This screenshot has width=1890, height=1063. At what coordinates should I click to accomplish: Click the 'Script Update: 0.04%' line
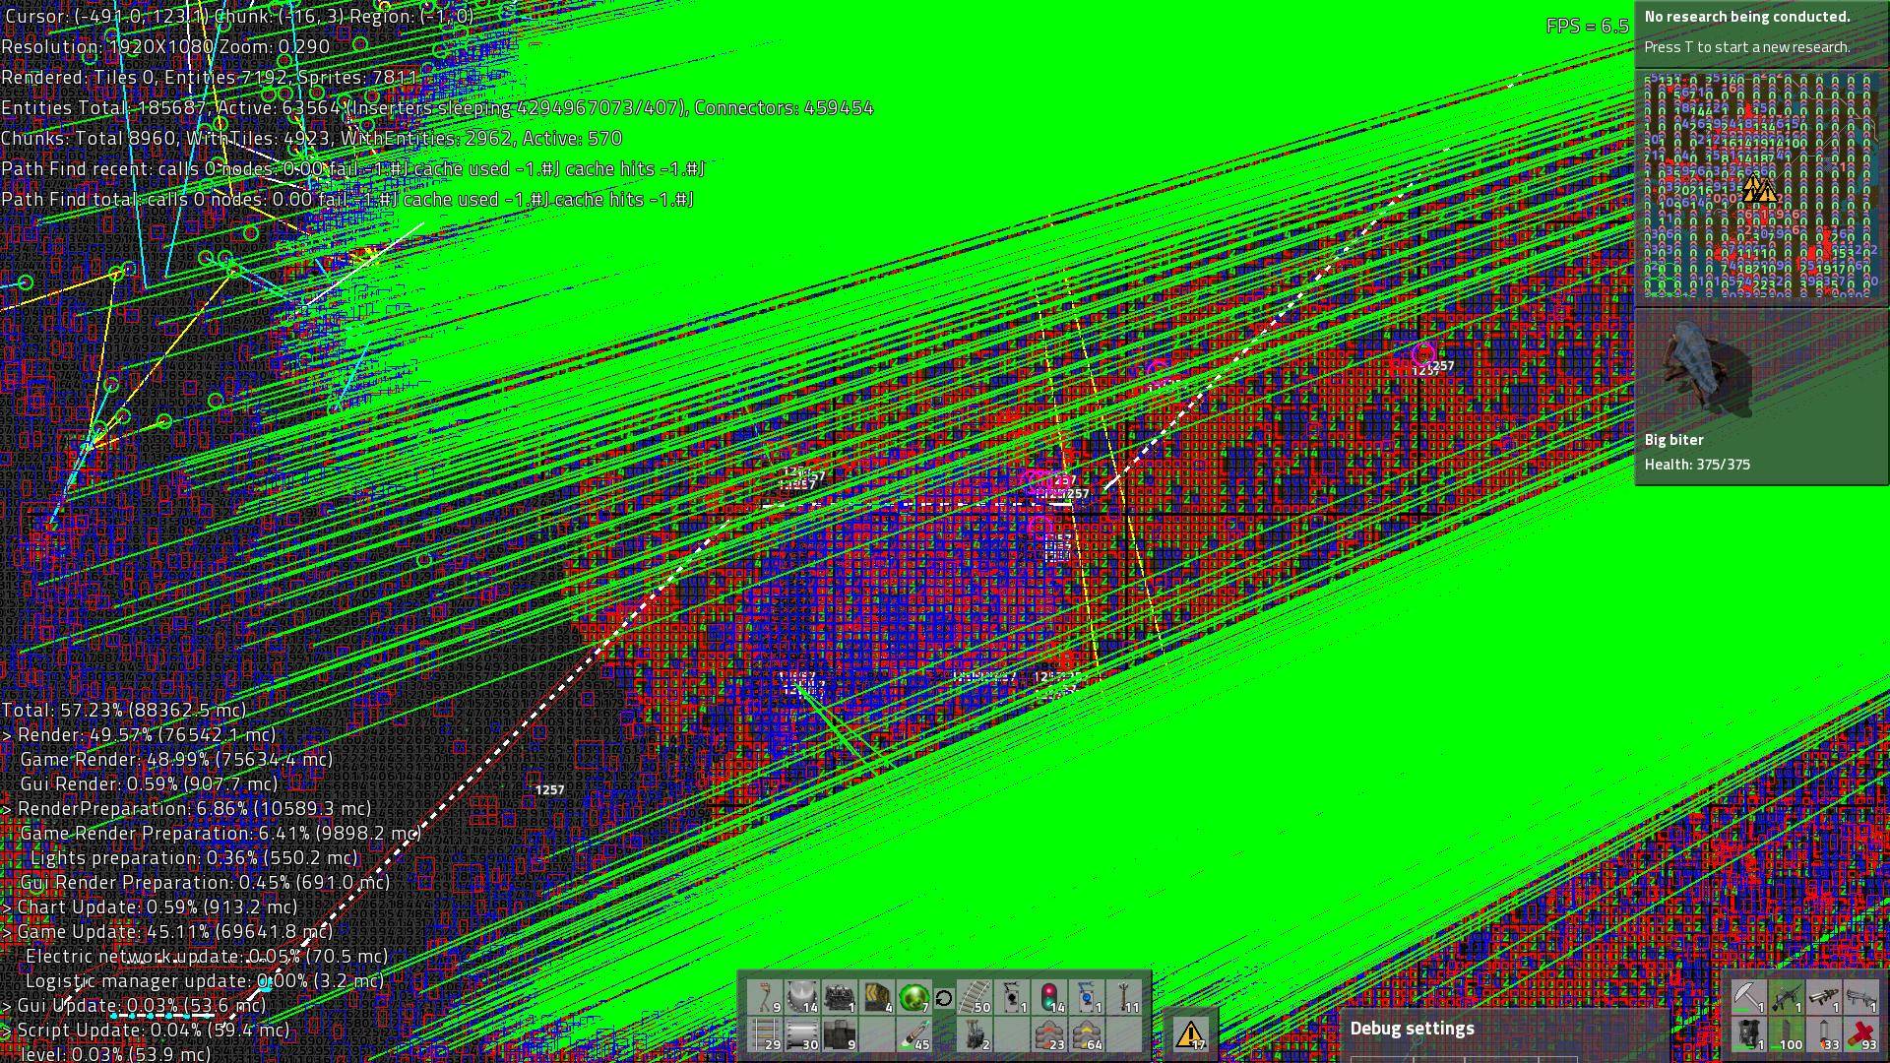pos(146,1030)
